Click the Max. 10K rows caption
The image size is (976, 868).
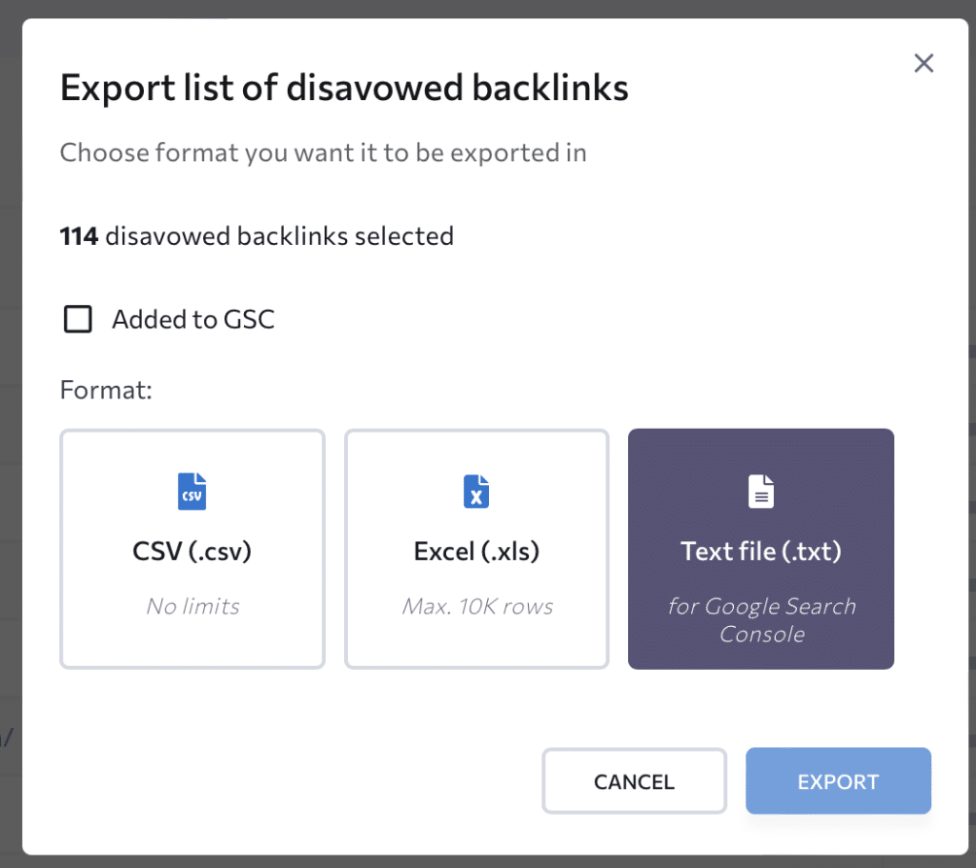coord(478,606)
